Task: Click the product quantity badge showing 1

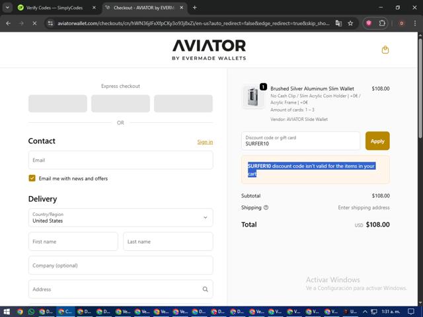Action: click(263, 87)
